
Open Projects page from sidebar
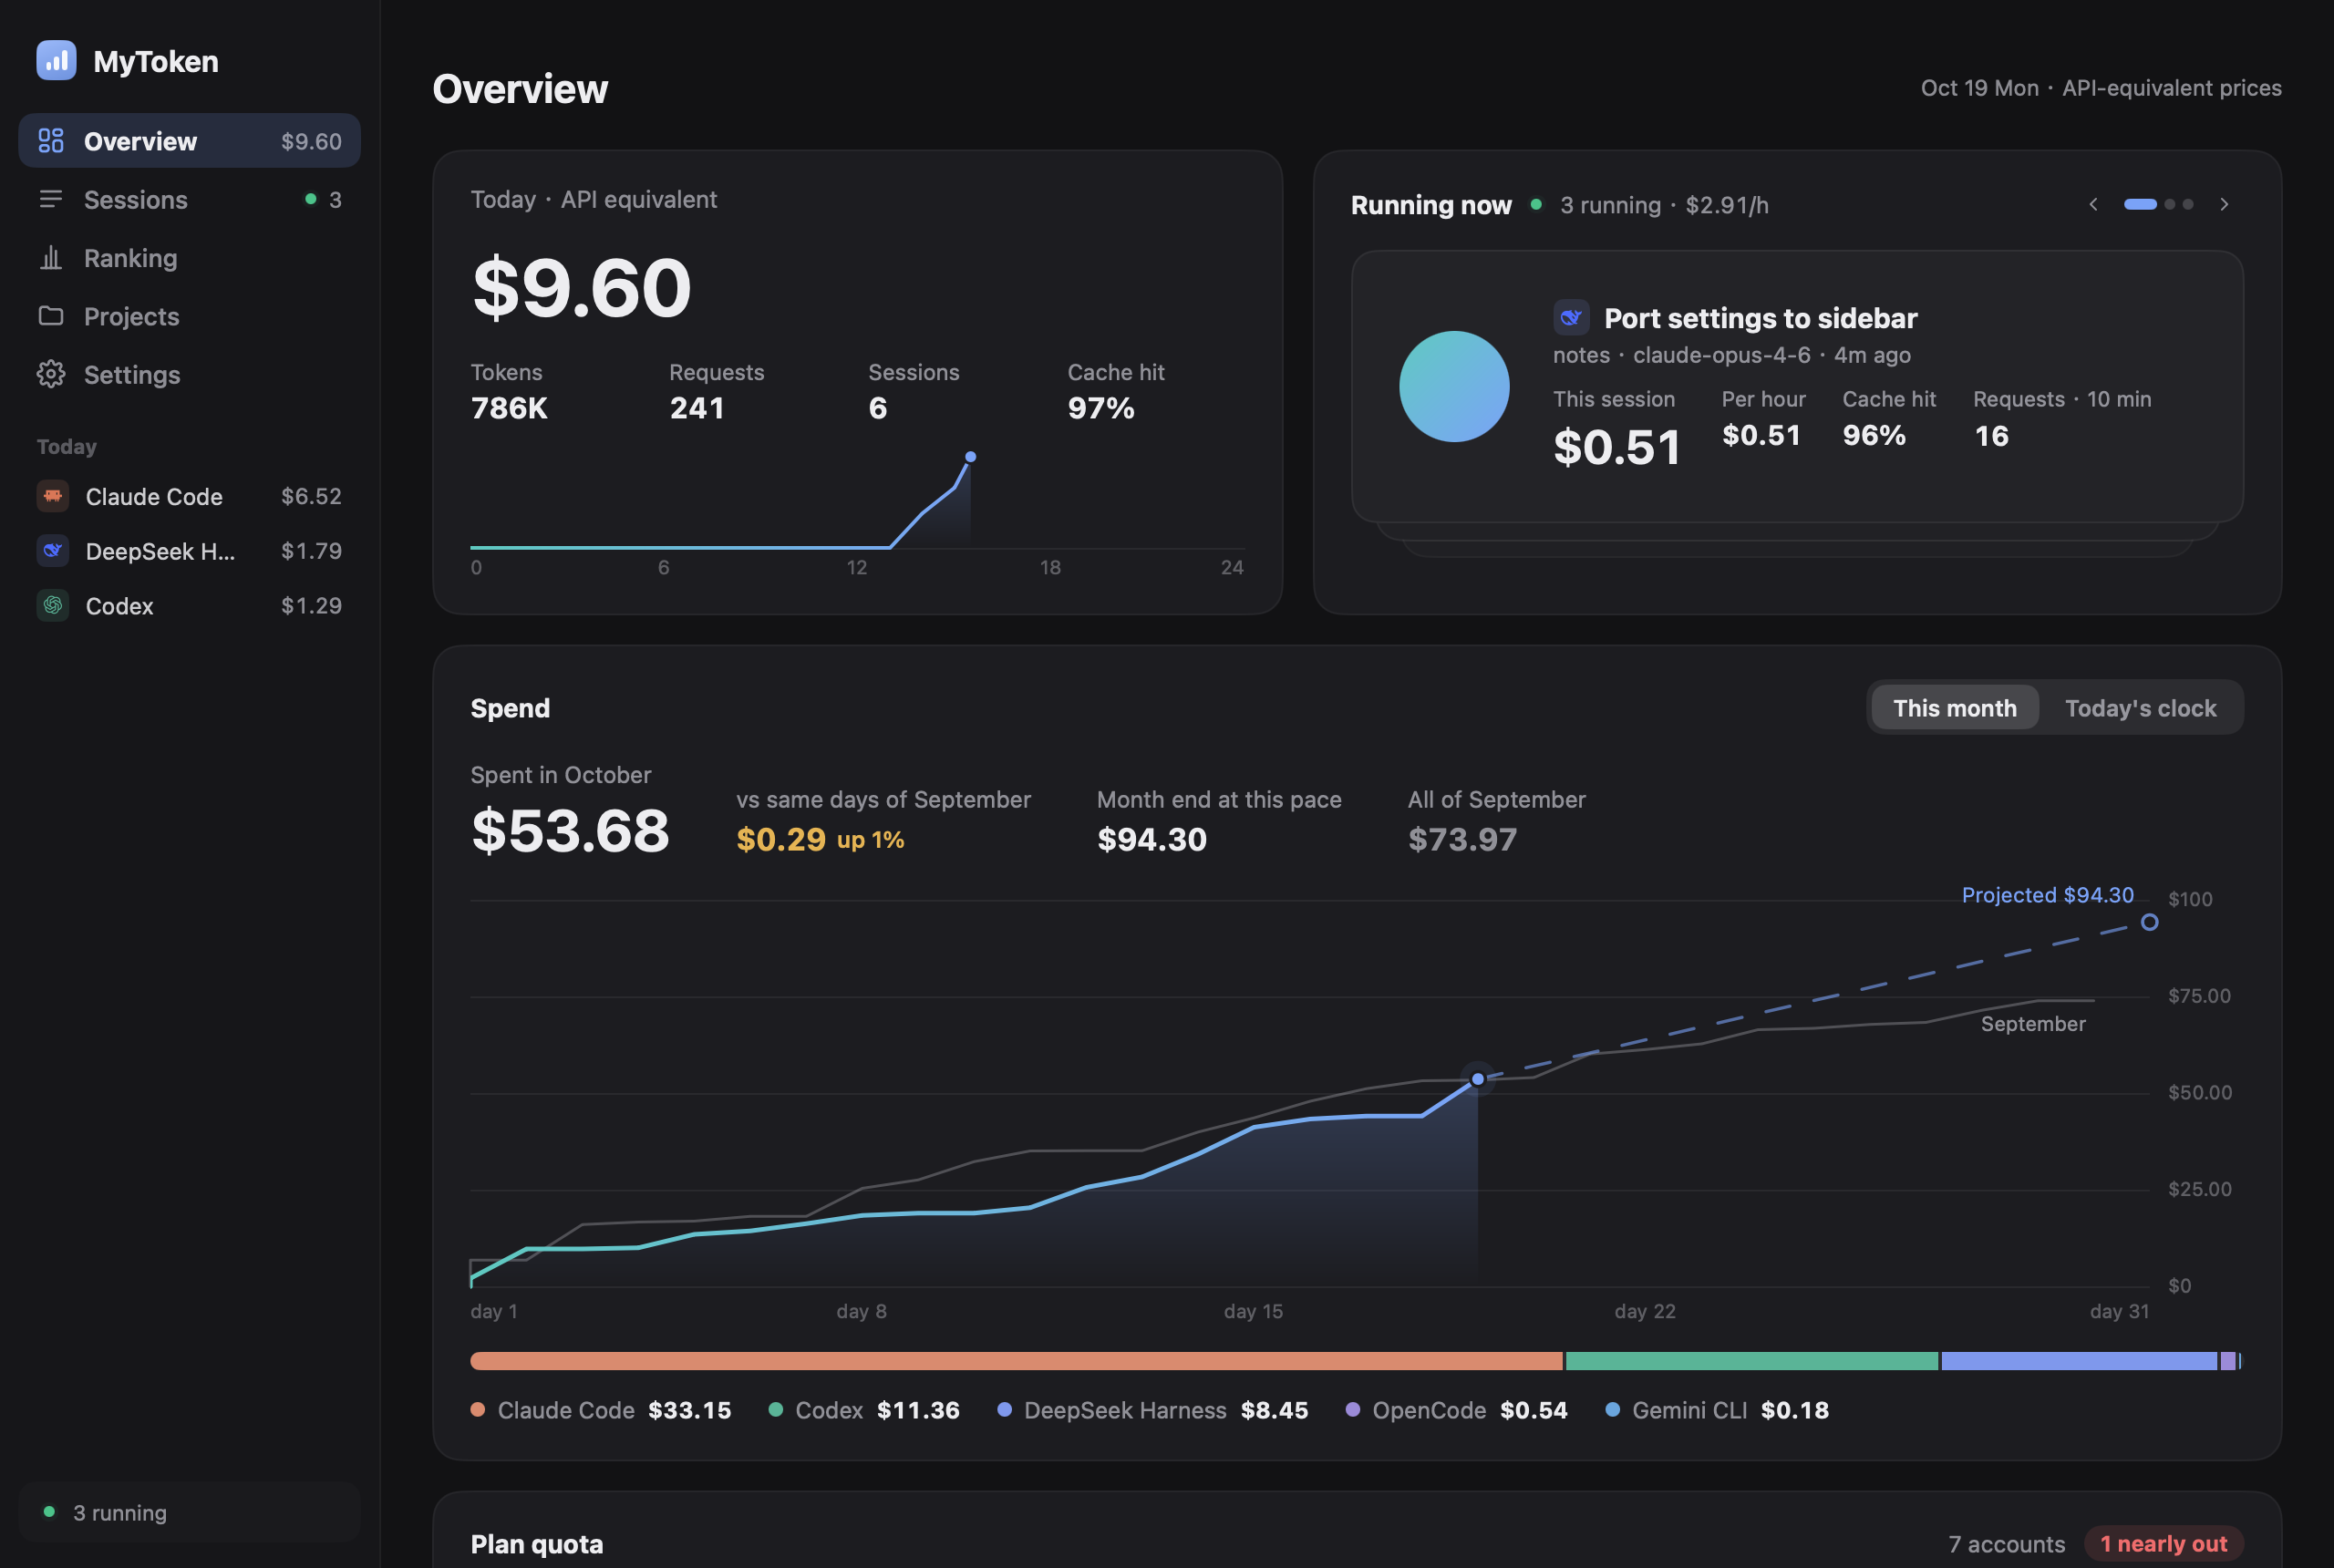[x=189, y=316]
